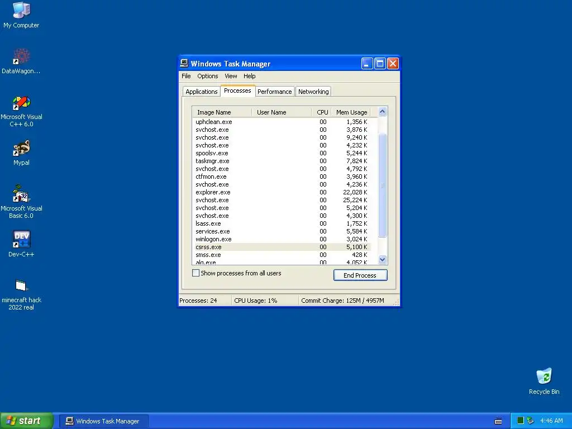
Task: Sort by Image Name column header
Action: tap(222, 112)
